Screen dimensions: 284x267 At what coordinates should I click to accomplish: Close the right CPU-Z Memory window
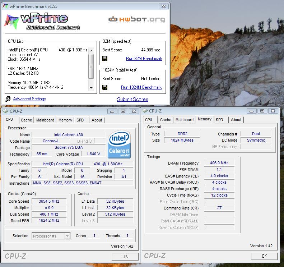[273, 111]
